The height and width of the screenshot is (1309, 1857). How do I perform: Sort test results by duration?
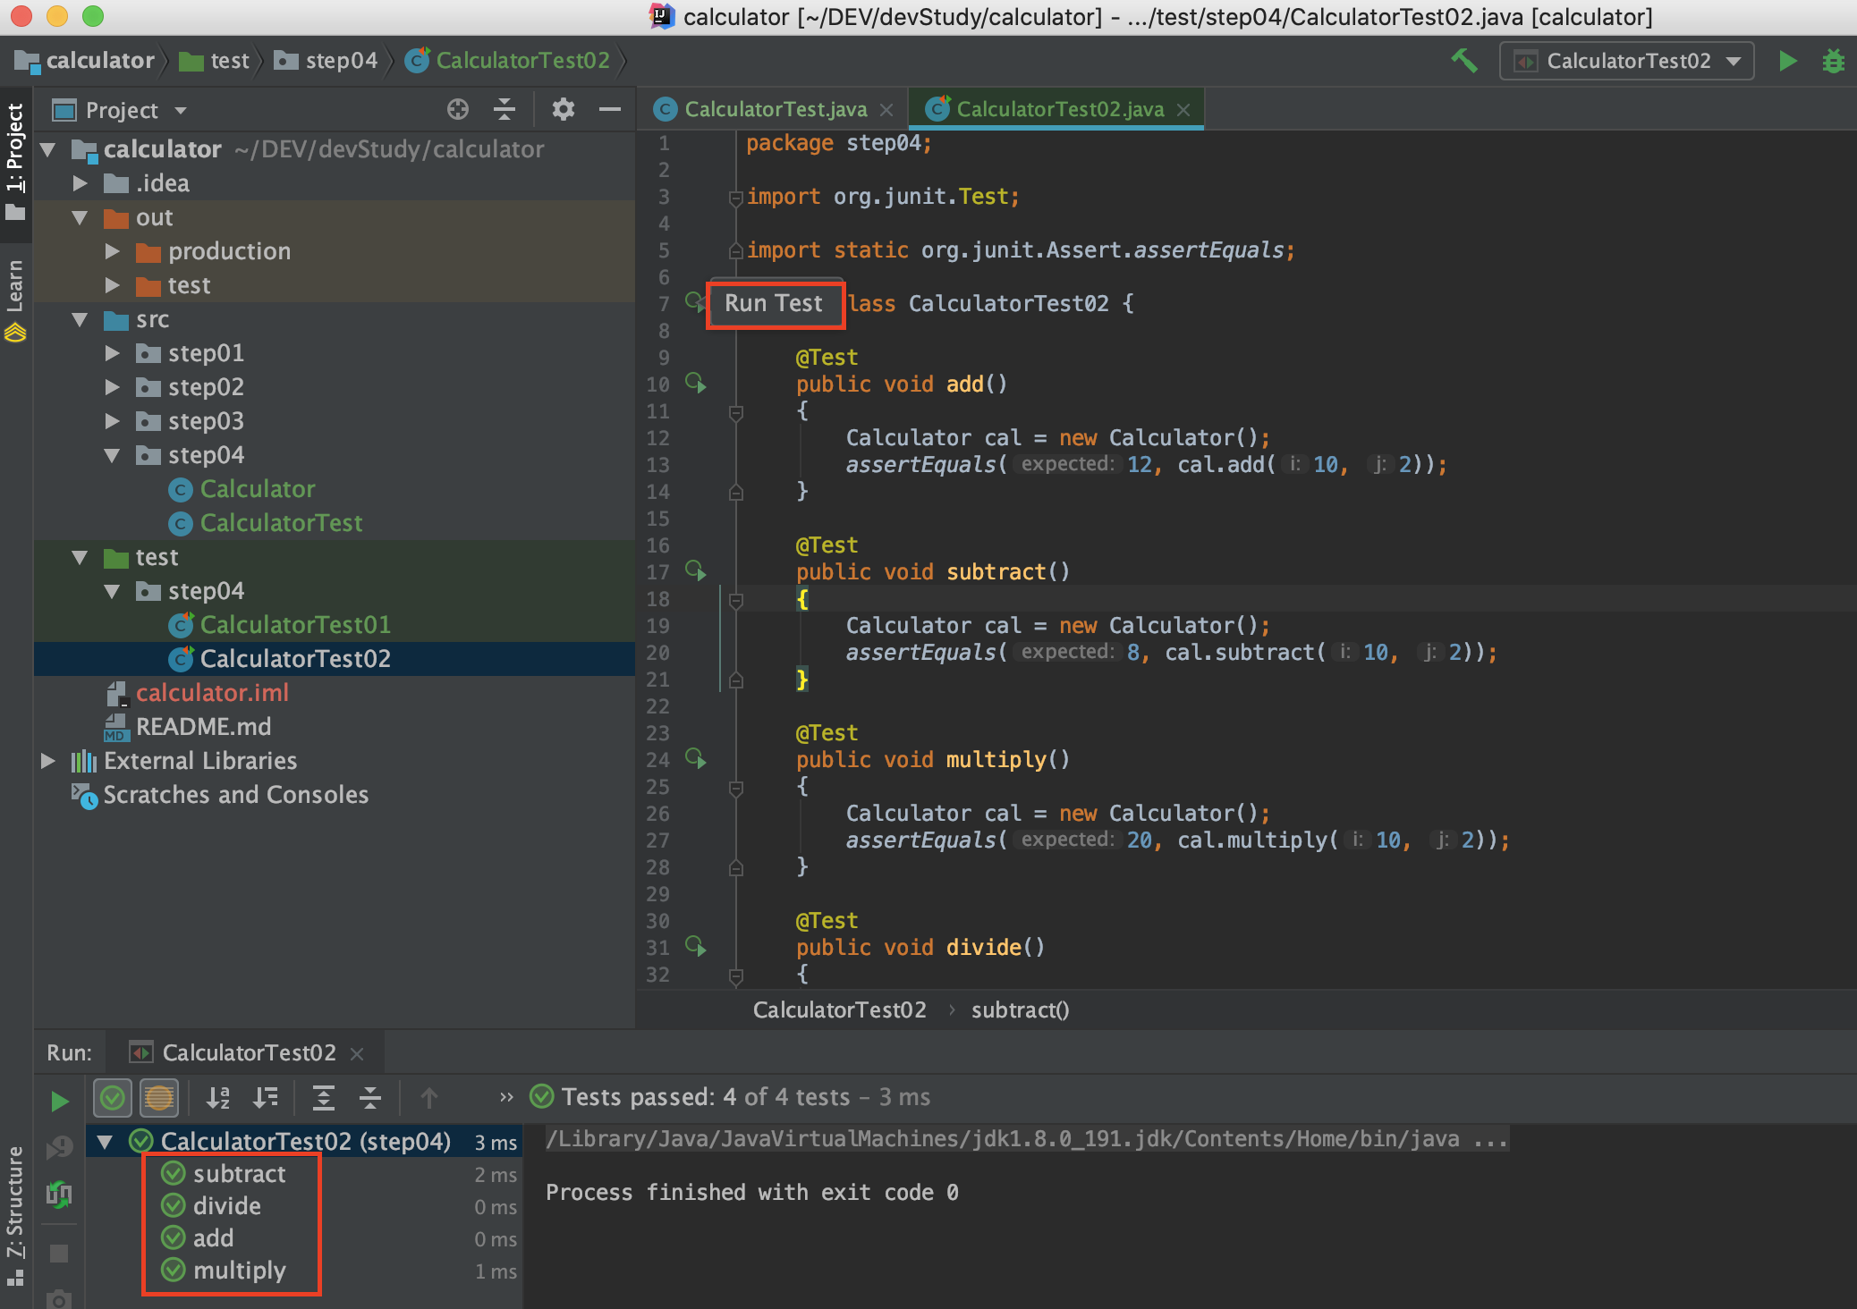(x=266, y=1097)
